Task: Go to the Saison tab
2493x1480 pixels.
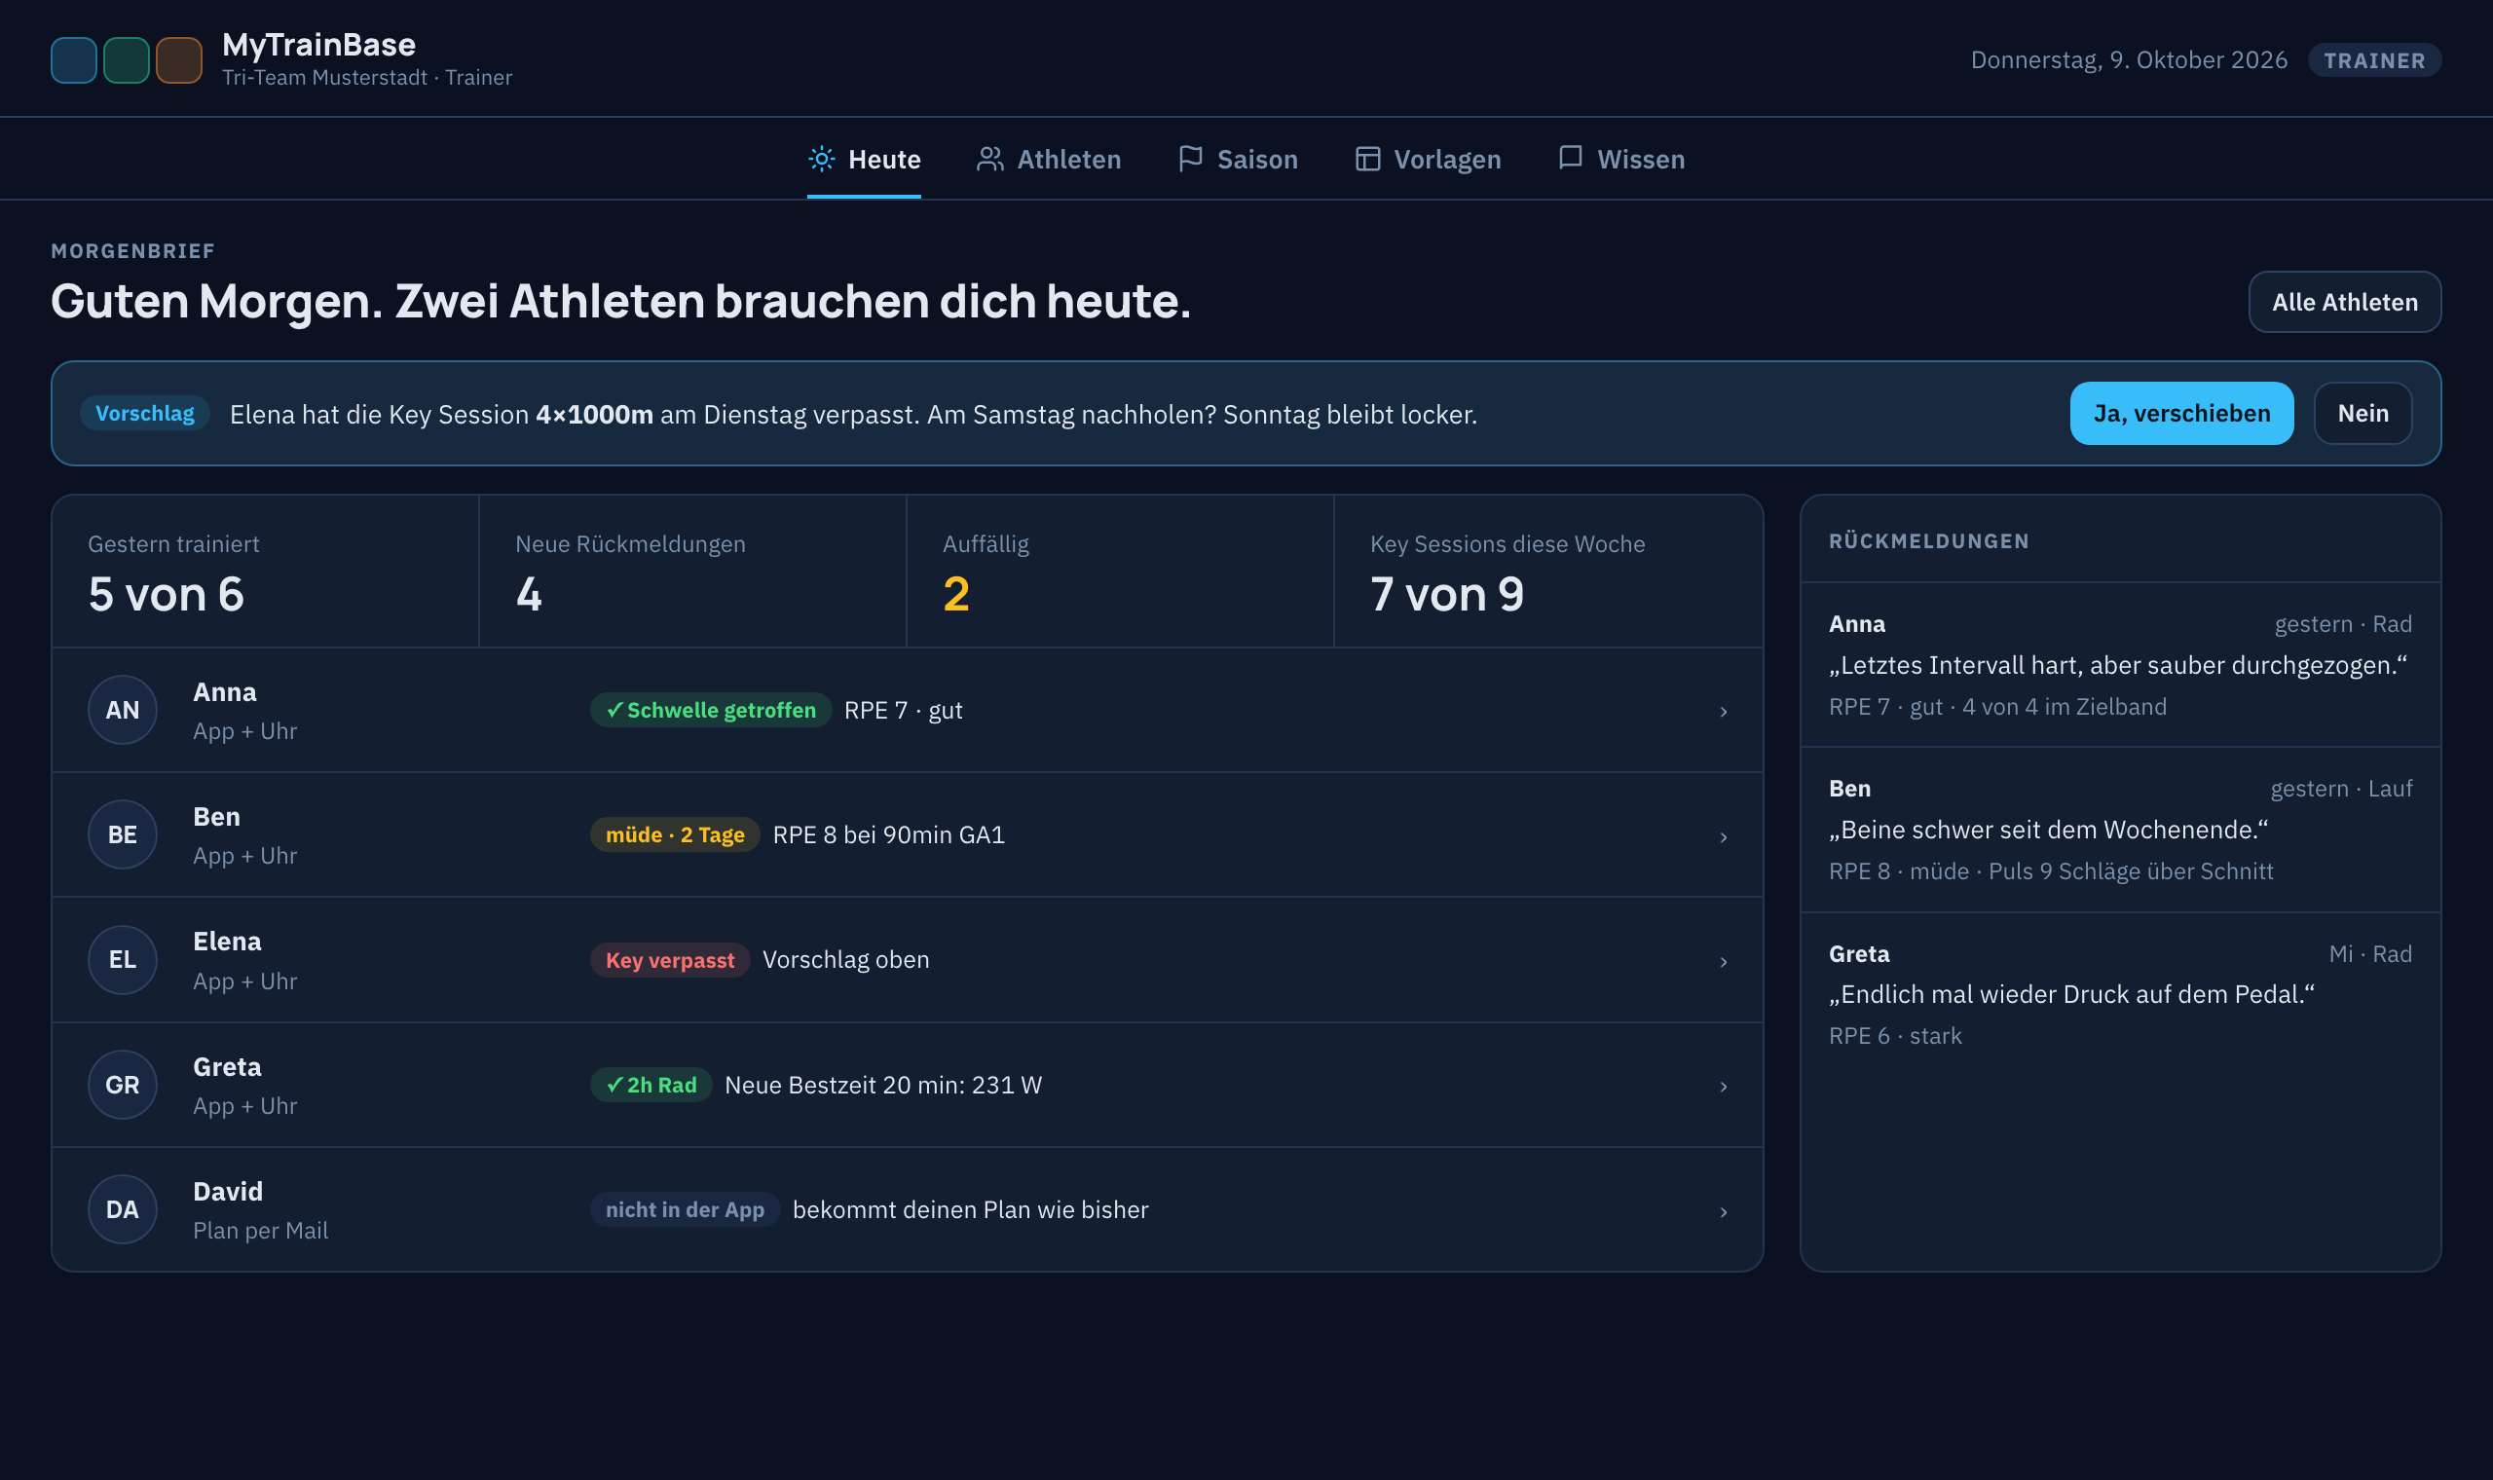Action: [x=1238, y=160]
